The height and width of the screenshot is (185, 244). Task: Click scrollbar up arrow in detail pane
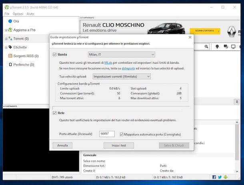click(237, 122)
